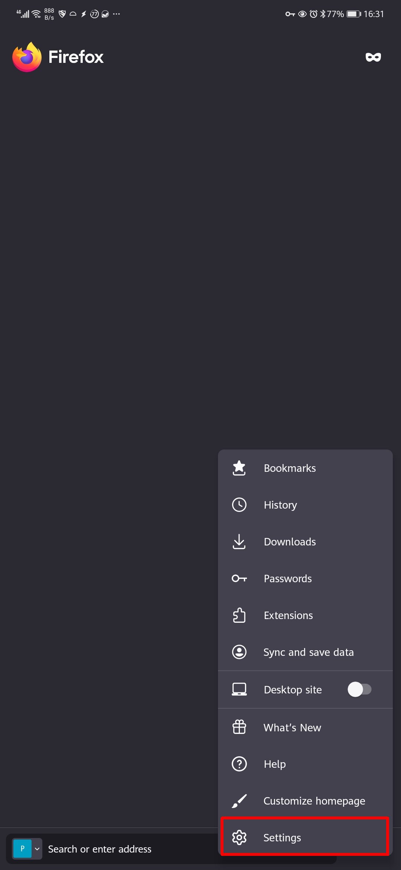The image size is (401, 870).
Task: Tap the What's New gift icon
Action: 239,727
